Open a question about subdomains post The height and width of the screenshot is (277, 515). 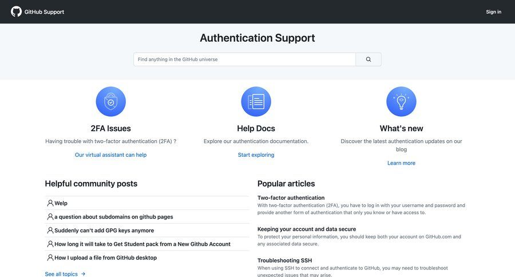point(114,217)
